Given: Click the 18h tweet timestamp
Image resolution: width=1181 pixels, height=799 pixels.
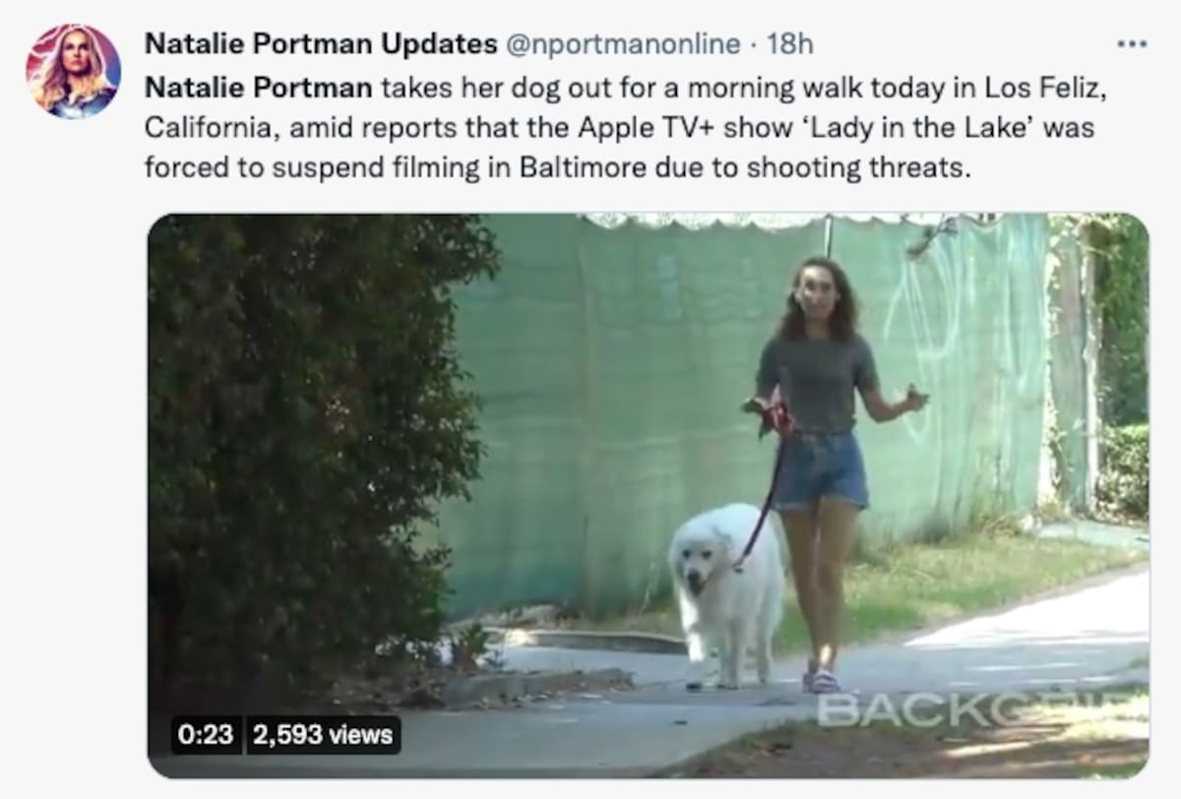Looking at the screenshot, I should [790, 44].
